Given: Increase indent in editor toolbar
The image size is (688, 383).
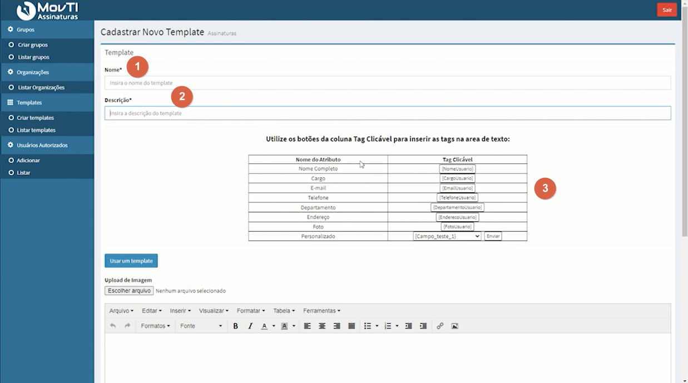Looking at the screenshot, I should click(423, 326).
